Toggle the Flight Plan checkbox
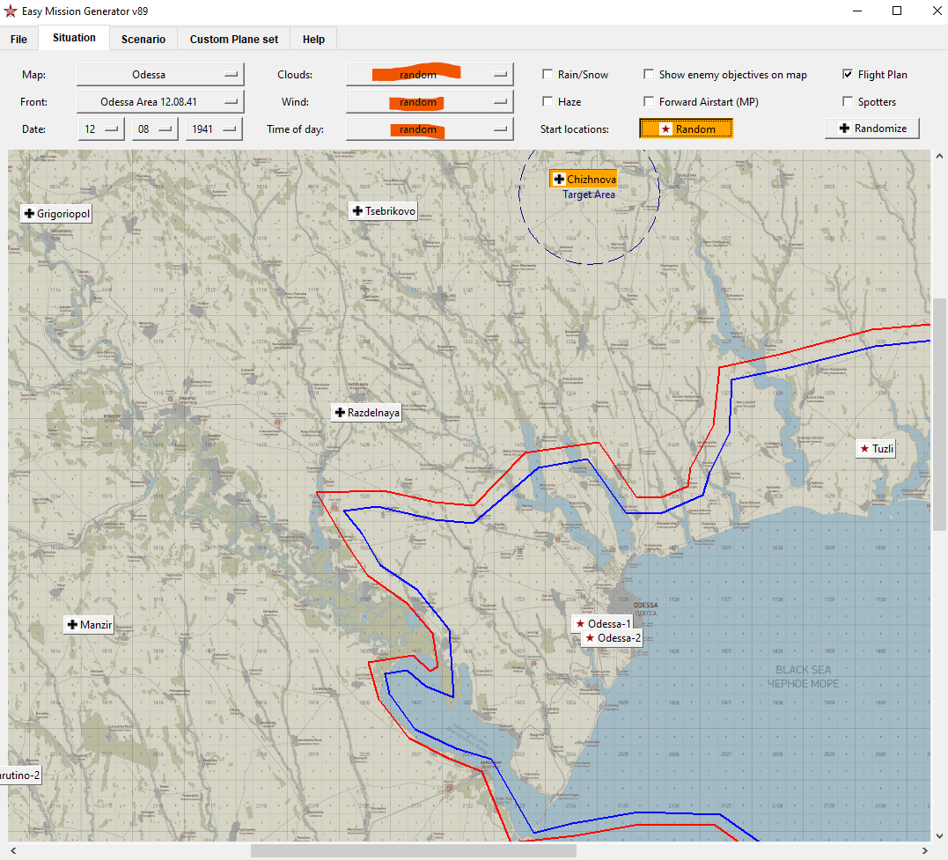 click(848, 75)
